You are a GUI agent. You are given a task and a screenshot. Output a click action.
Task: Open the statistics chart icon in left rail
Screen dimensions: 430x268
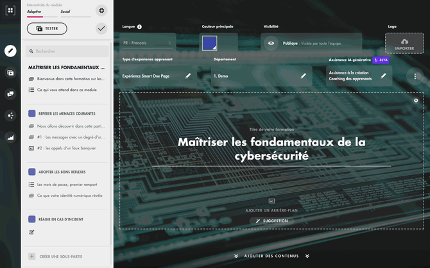(10, 137)
